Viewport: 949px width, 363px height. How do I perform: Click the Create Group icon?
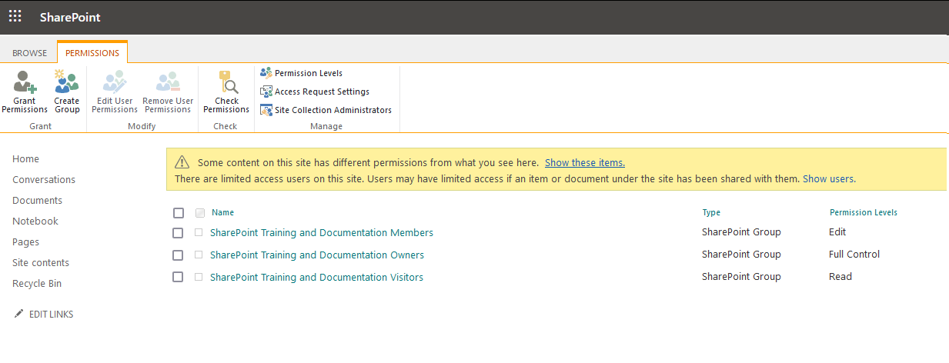tap(67, 81)
